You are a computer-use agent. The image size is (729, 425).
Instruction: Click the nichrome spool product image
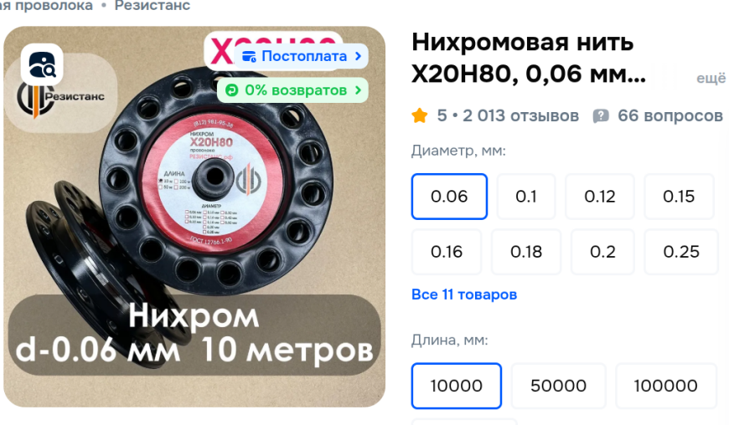tap(194, 216)
